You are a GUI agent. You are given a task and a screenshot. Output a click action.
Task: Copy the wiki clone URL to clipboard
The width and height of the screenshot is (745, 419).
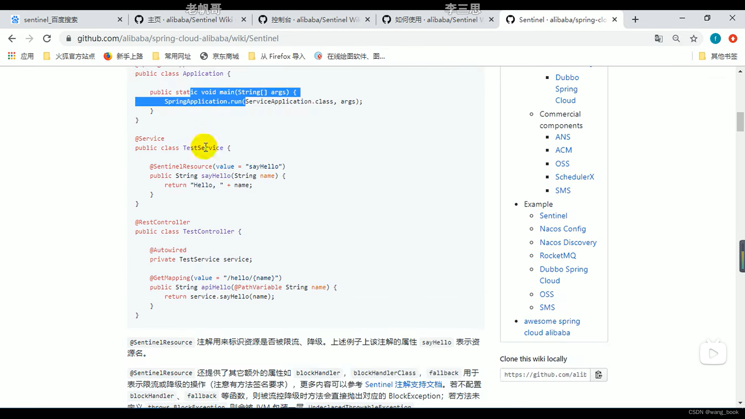599,375
